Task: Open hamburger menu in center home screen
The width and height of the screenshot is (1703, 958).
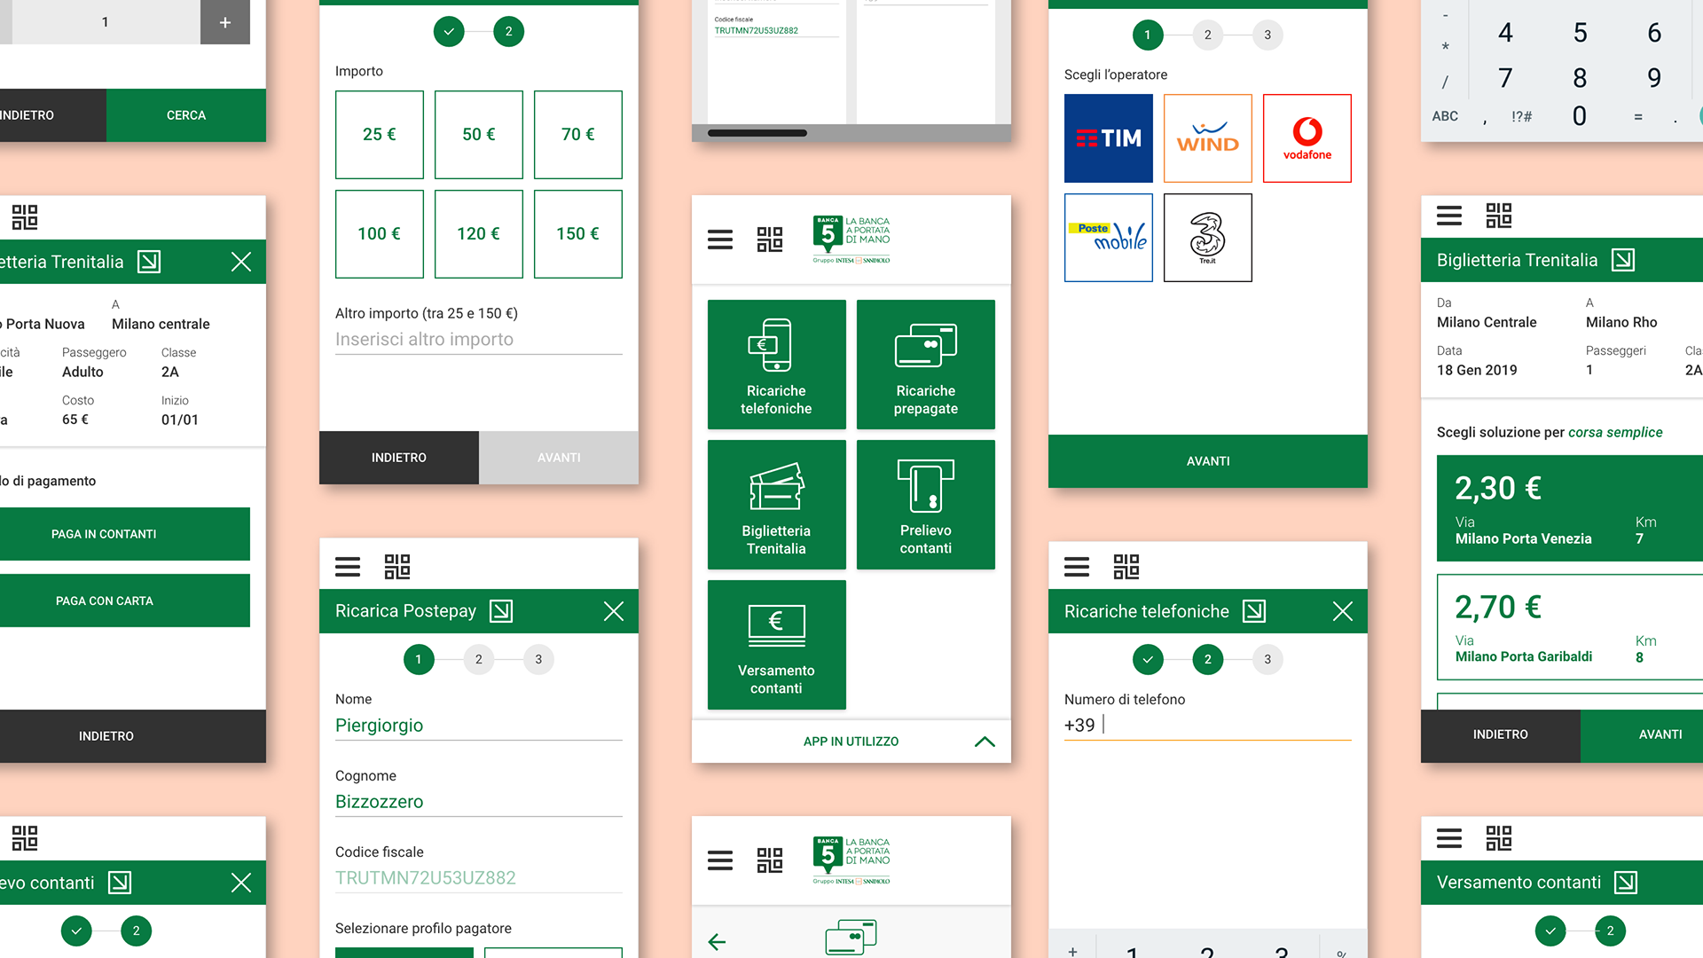Action: [720, 239]
